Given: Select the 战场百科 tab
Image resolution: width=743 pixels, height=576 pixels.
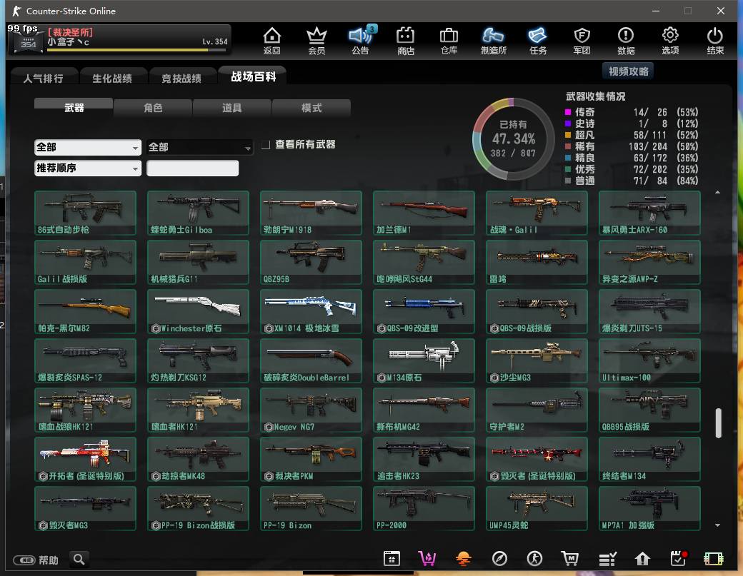Looking at the screenshot, I should coord(254,76).
